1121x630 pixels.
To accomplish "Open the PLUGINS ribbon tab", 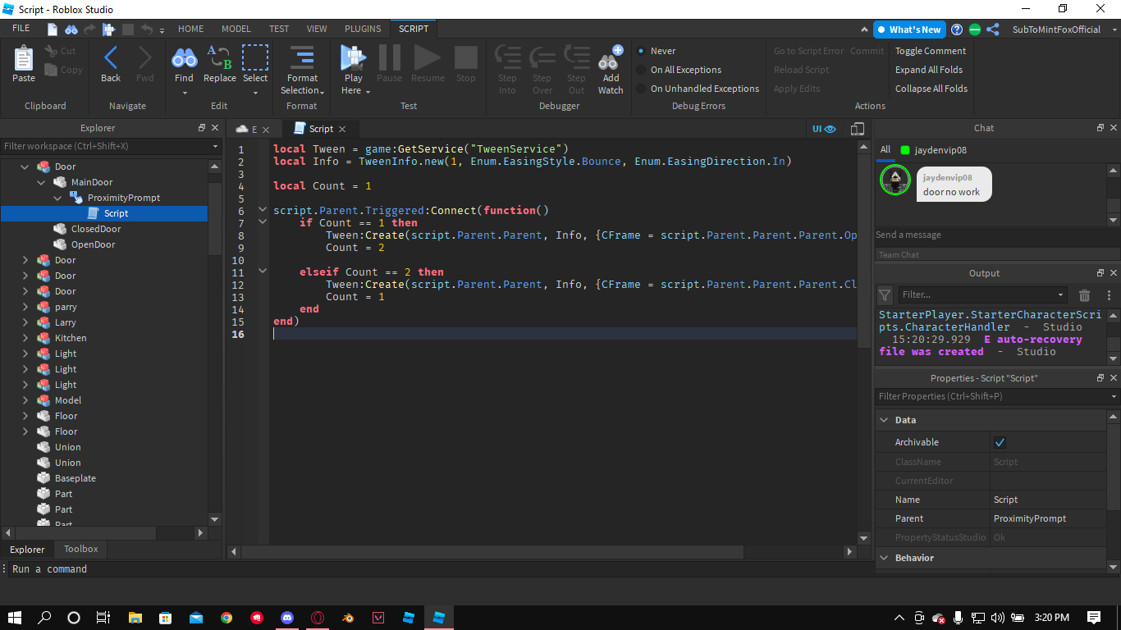I will click(362, 29).
